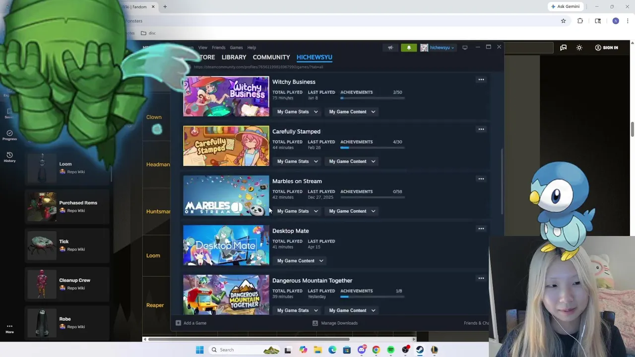Enter Steam Big Picture mode icon
The height and width of the screenshot is (357, 635).
click(465, 48)
